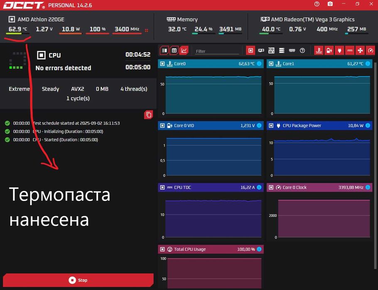Click the CPU TDC header chip icon
Screen dimensions: 378x290
point(162,187)
